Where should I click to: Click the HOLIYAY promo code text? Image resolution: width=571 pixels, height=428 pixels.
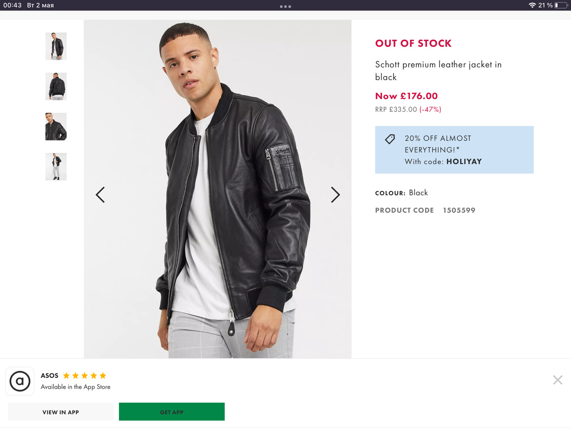click(x=464, y=161)
